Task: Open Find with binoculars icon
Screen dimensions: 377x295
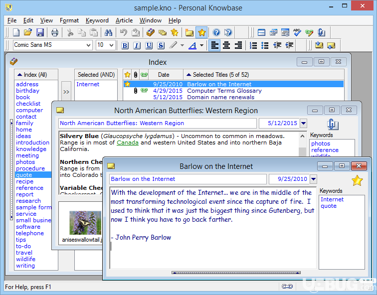Action: click(108, 32)
